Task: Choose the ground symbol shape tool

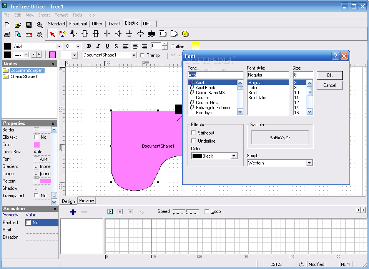Action: (x=129, y=34)
